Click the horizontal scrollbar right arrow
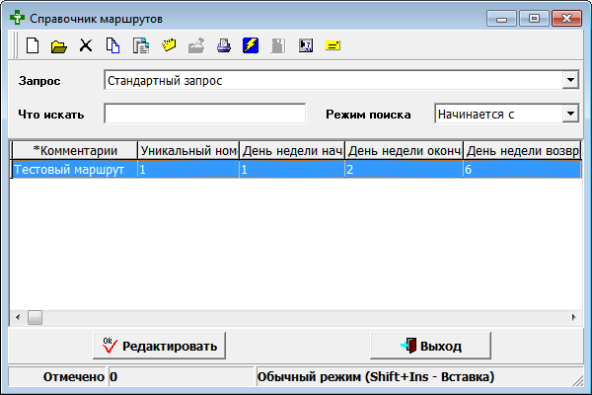Viewport: 592px width, 395px height. (x=574, y=318)
